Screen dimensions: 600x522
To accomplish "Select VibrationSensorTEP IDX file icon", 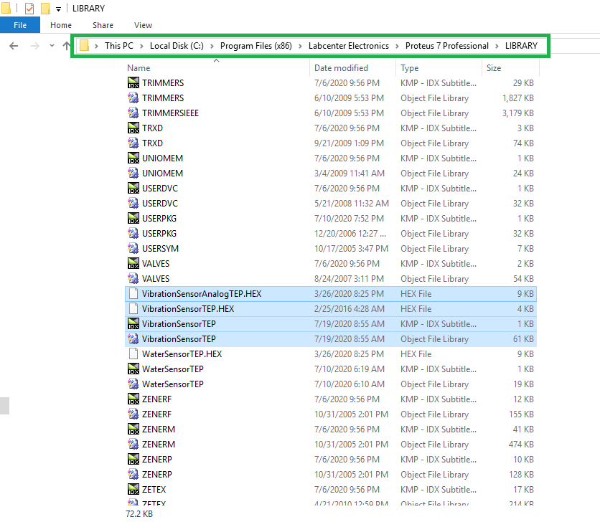I will (x=133, y=324).
